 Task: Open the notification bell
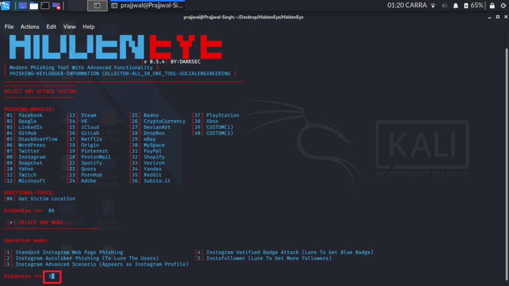coord(456,5)
